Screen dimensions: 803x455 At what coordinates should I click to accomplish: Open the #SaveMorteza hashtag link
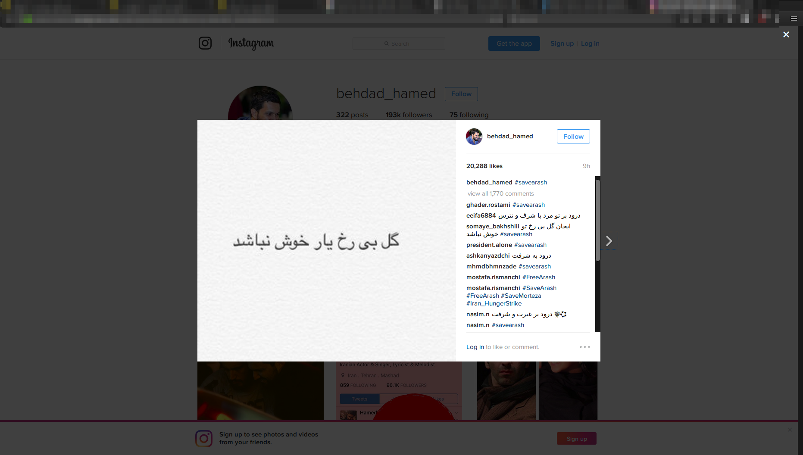click(521, 296)
